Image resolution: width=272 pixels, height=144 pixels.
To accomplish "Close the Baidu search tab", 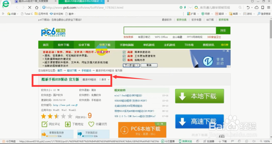I will pyautogui.click(x=55, y=1).
